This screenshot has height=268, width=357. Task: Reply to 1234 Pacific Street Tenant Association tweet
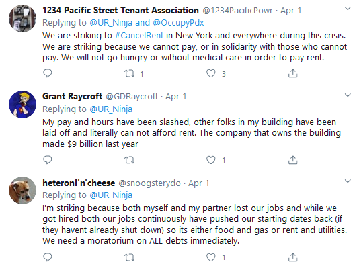(x=48, y=73)
